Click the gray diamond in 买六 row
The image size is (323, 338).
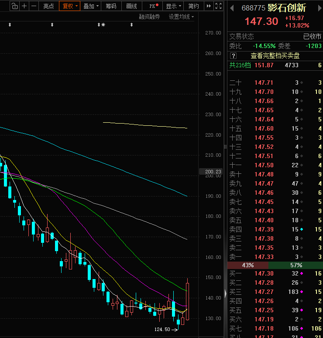[302, 319]
